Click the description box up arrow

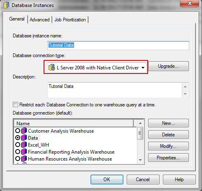coord(185,87)
